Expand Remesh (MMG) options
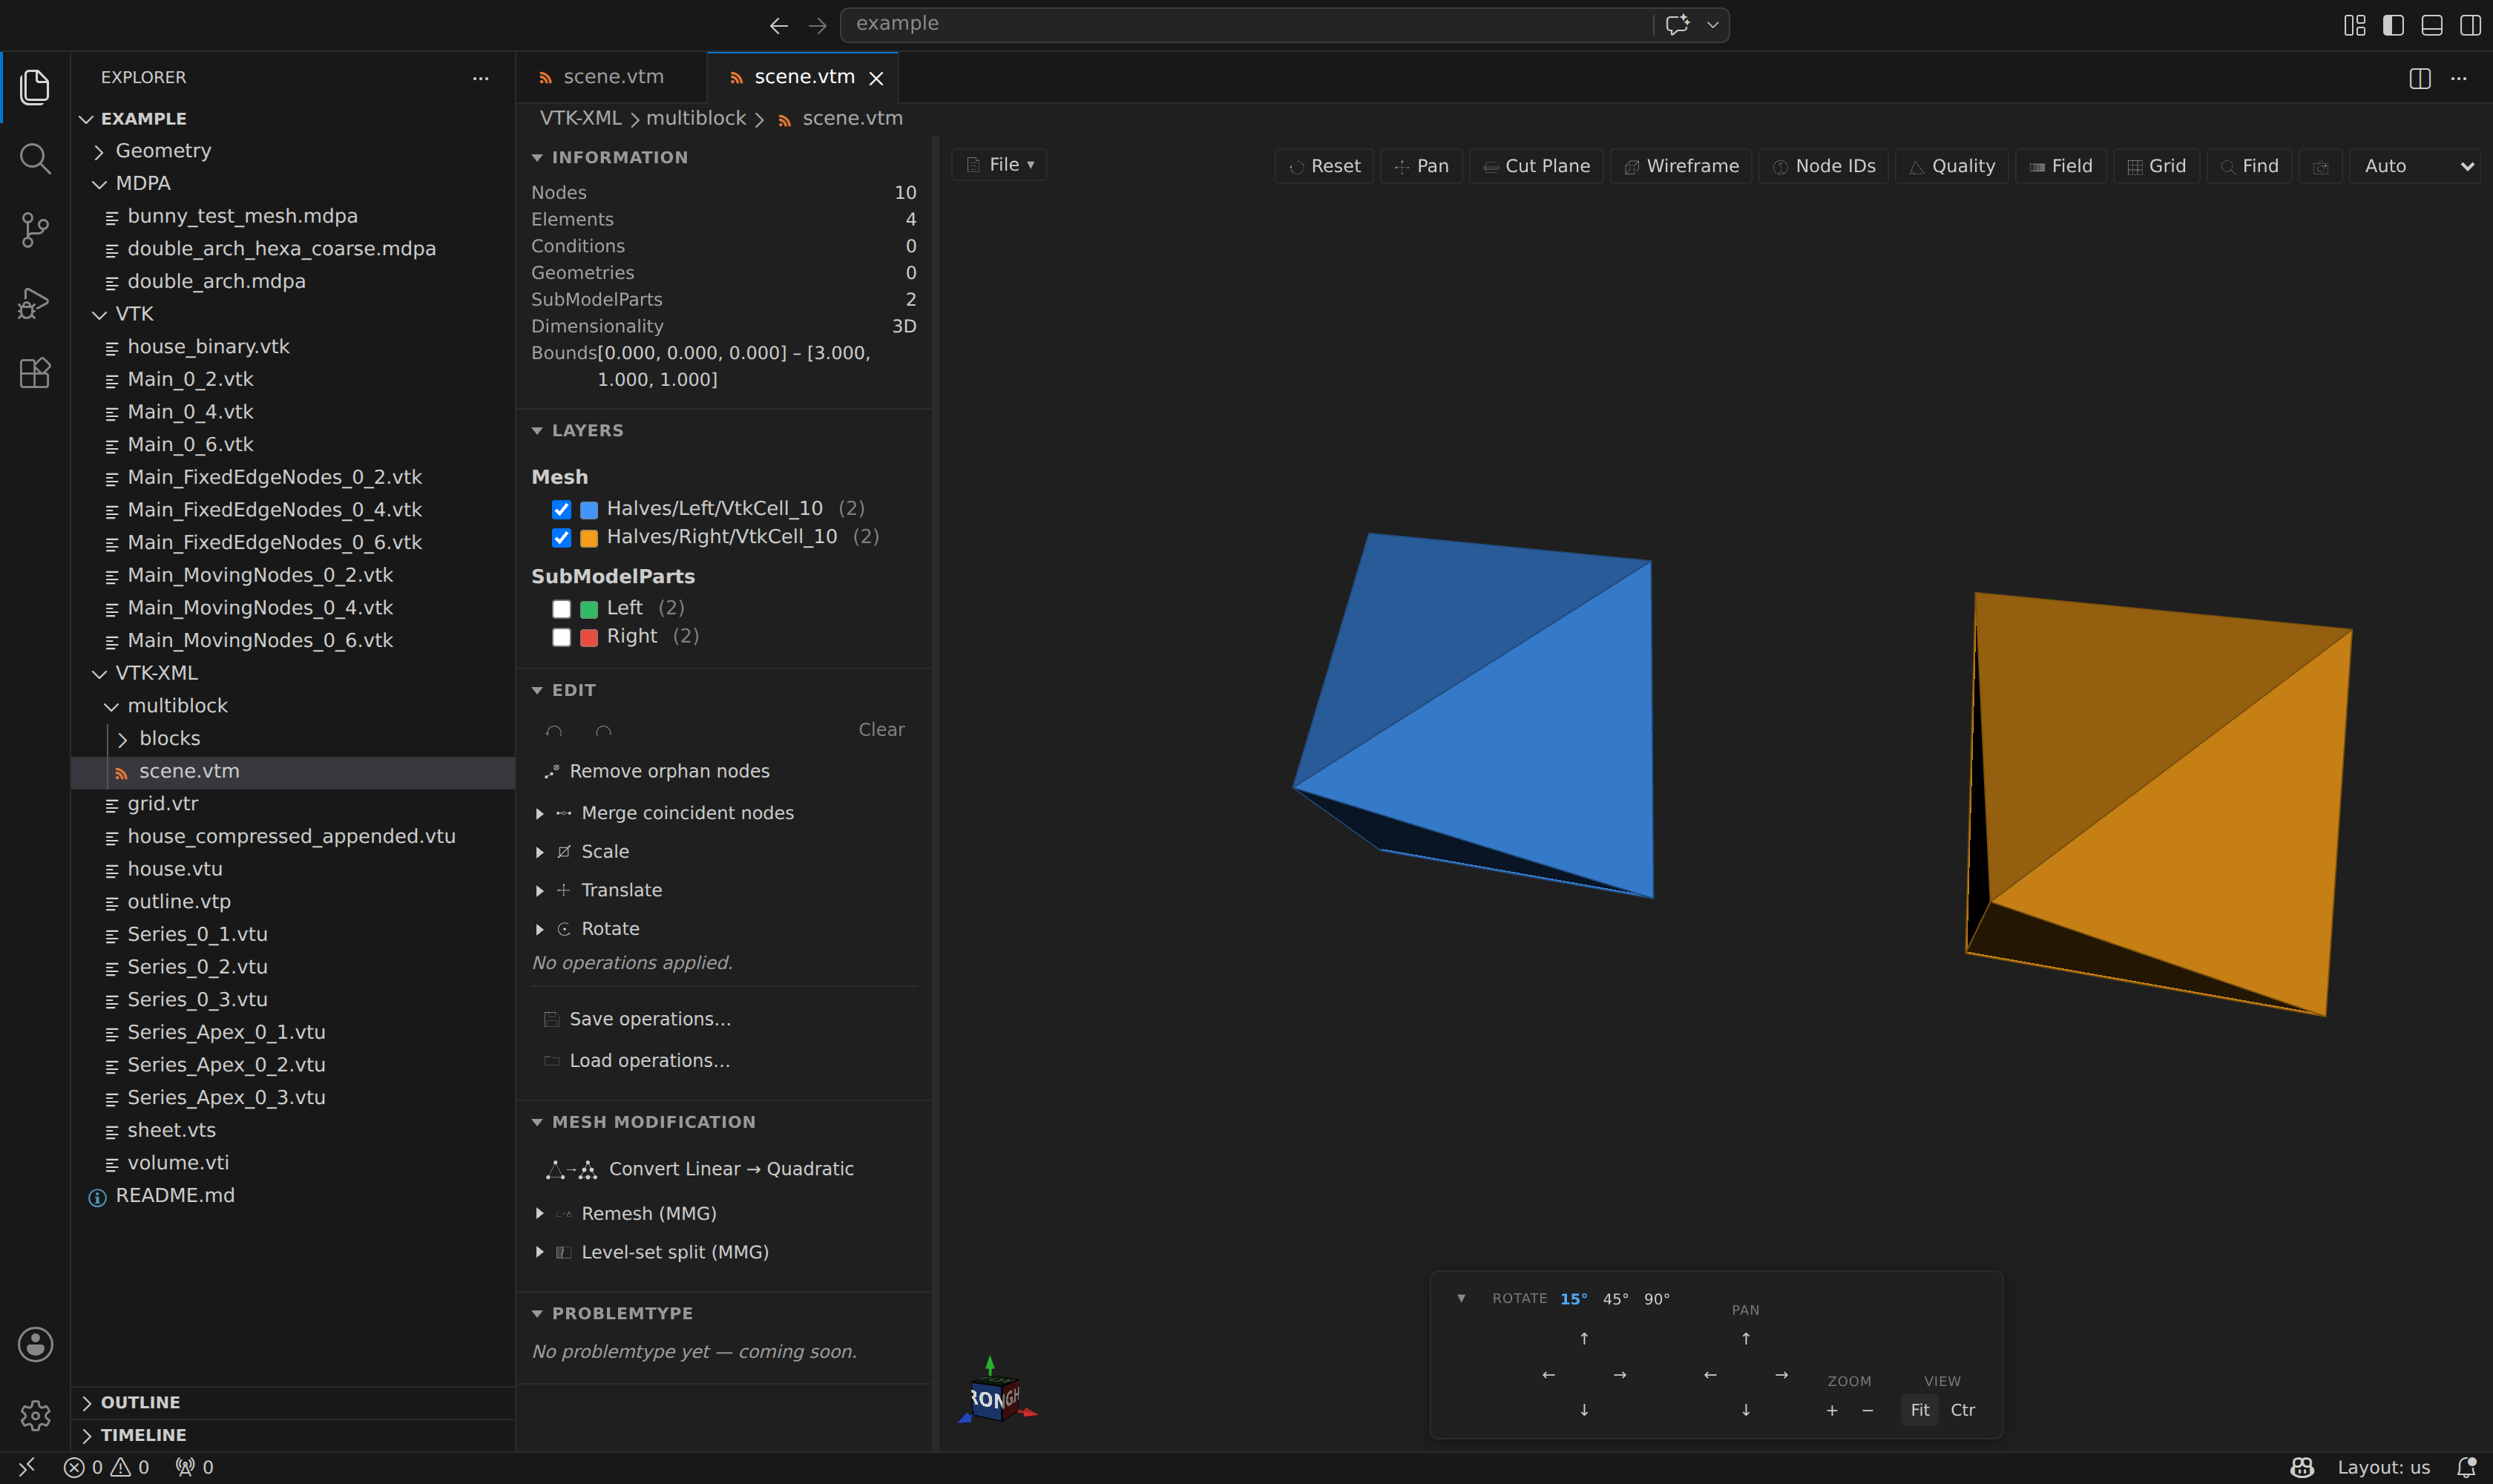This screenshot has height=1484, width=2493. [x=540, y=1214]
